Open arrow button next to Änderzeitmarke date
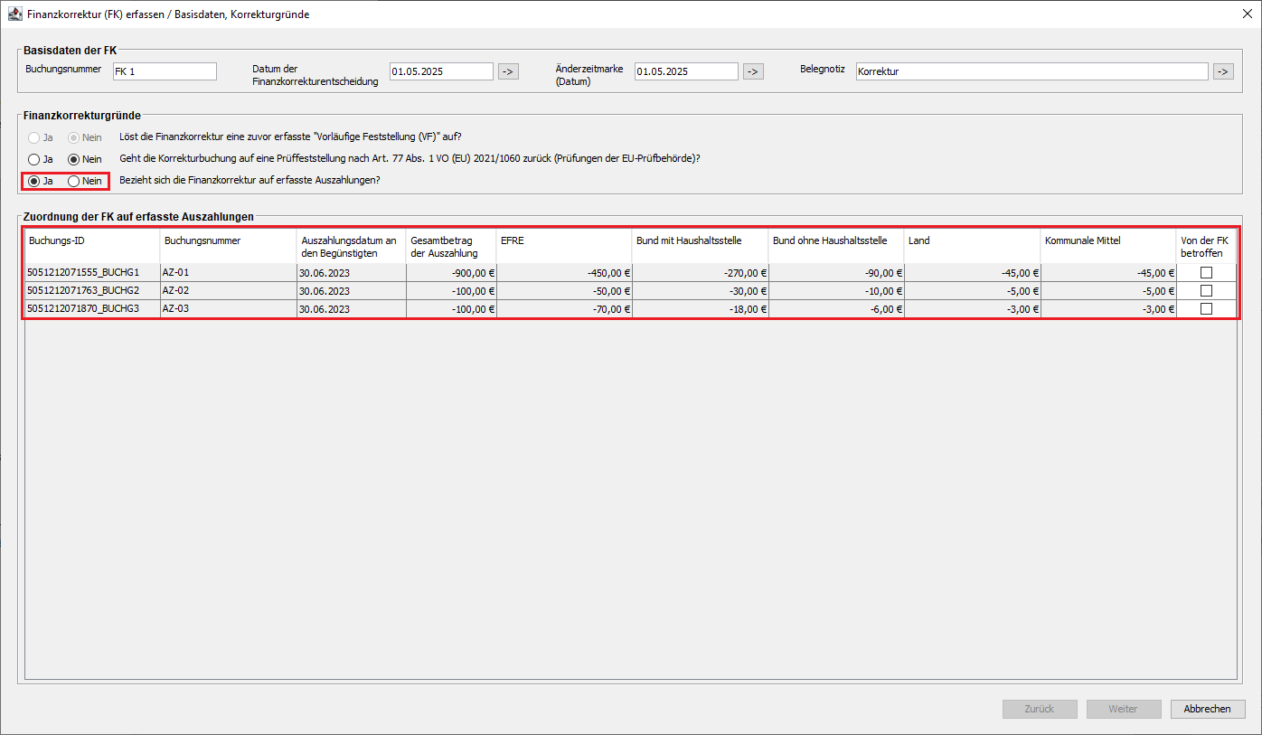Image resolution: width=1262 pixels, height=735 pixels. click(x=753, y=71)
